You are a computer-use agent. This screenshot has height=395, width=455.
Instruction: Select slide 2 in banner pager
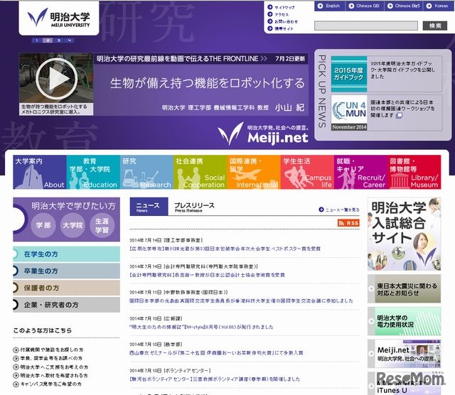(48, 40)
